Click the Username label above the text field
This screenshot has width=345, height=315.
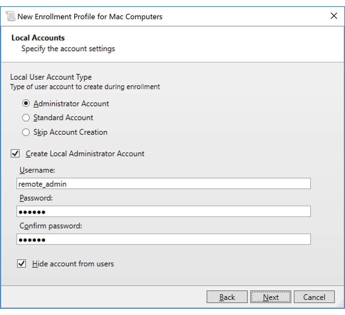click(34, 170)
